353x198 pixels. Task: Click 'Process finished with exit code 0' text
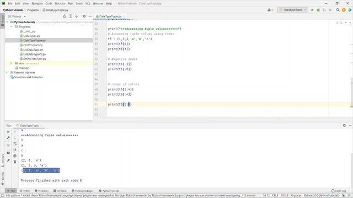pyautogui.click(x=51, y=180)
